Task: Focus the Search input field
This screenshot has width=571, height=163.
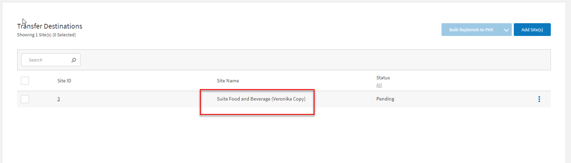Action: tap(47, 60)
